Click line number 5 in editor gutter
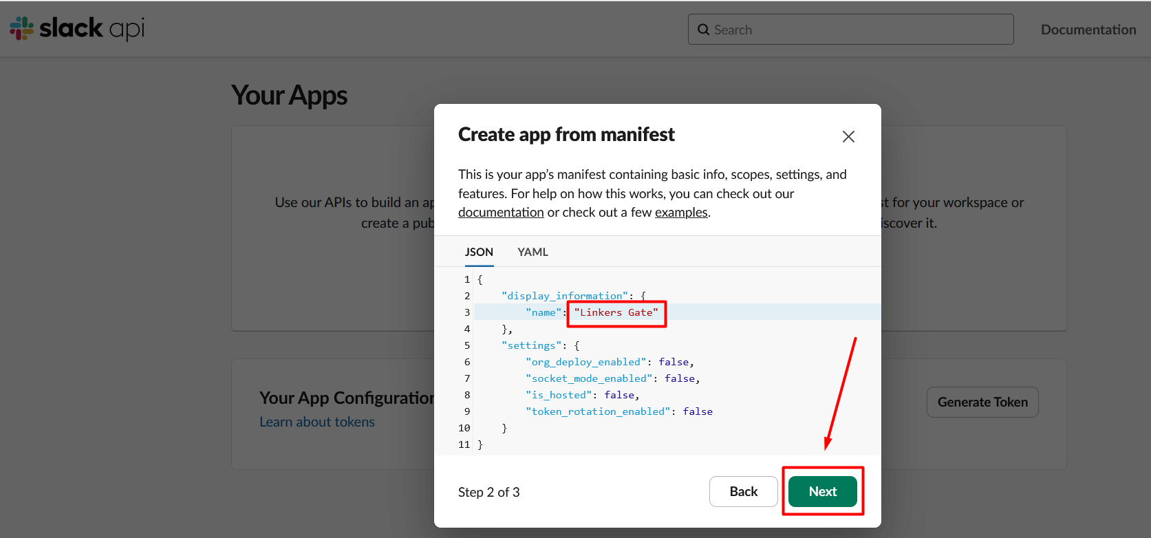The width and height of the screenshot is (1151, 538). pyautogui.click(x=467, y=345)
